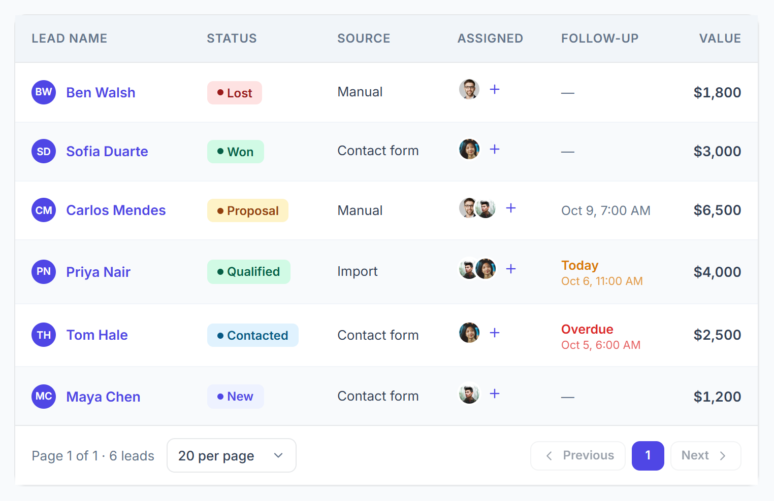Screen dimensions: 774x501
Task: Click the PN initials avatar
Action: click(44, 272)
